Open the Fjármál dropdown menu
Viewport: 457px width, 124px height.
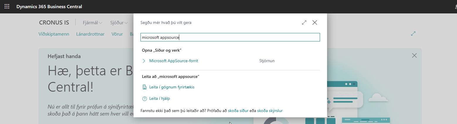pos(92,23)
